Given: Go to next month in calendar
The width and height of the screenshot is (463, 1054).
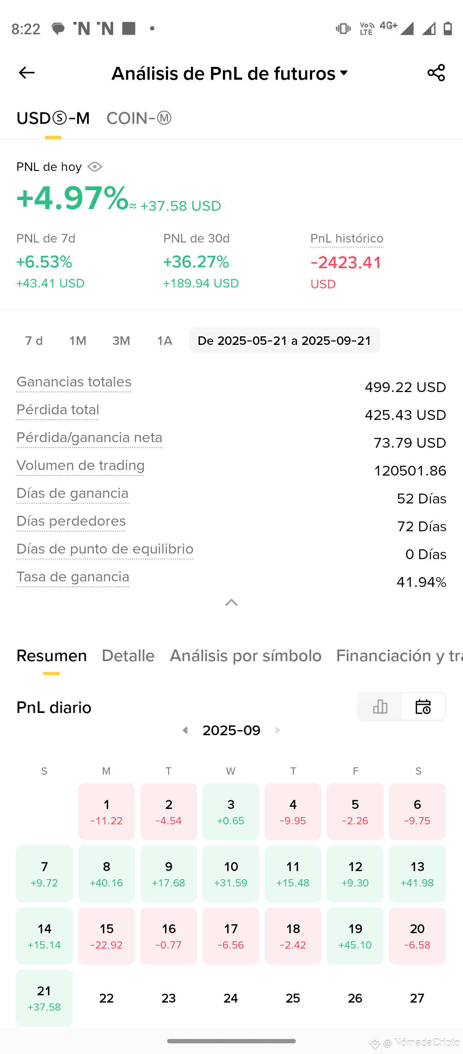Looking at the screenshot, I should coord(278,730).
